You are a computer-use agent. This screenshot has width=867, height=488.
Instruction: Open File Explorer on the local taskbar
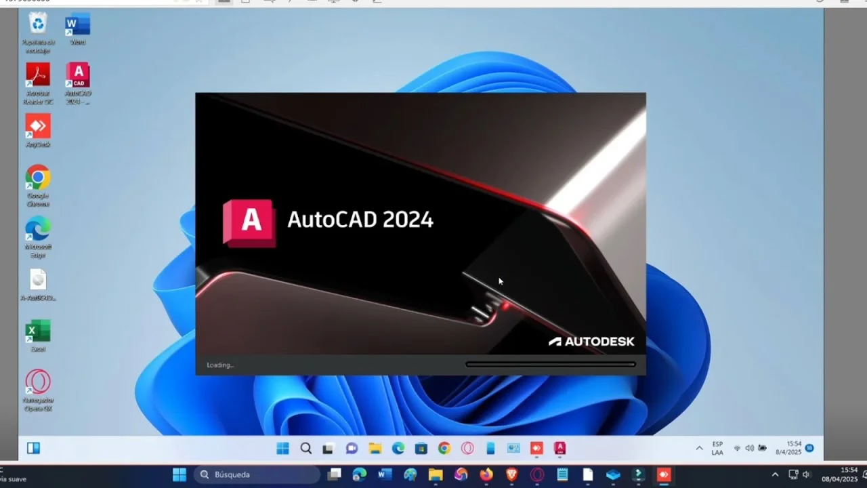click(436, 474)
